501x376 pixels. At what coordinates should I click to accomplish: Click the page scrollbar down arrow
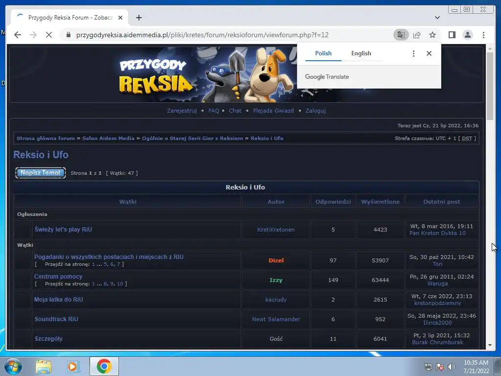tap(490, 345)
